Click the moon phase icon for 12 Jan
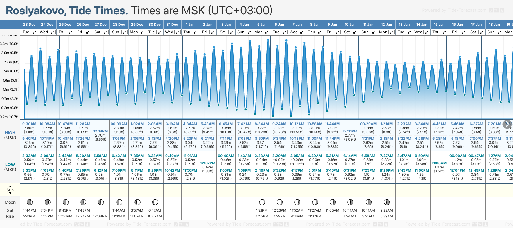 [x=387, y=202]
